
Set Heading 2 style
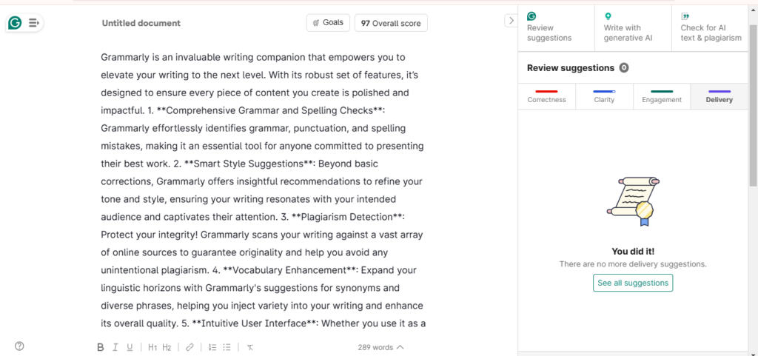coord(167,347)
